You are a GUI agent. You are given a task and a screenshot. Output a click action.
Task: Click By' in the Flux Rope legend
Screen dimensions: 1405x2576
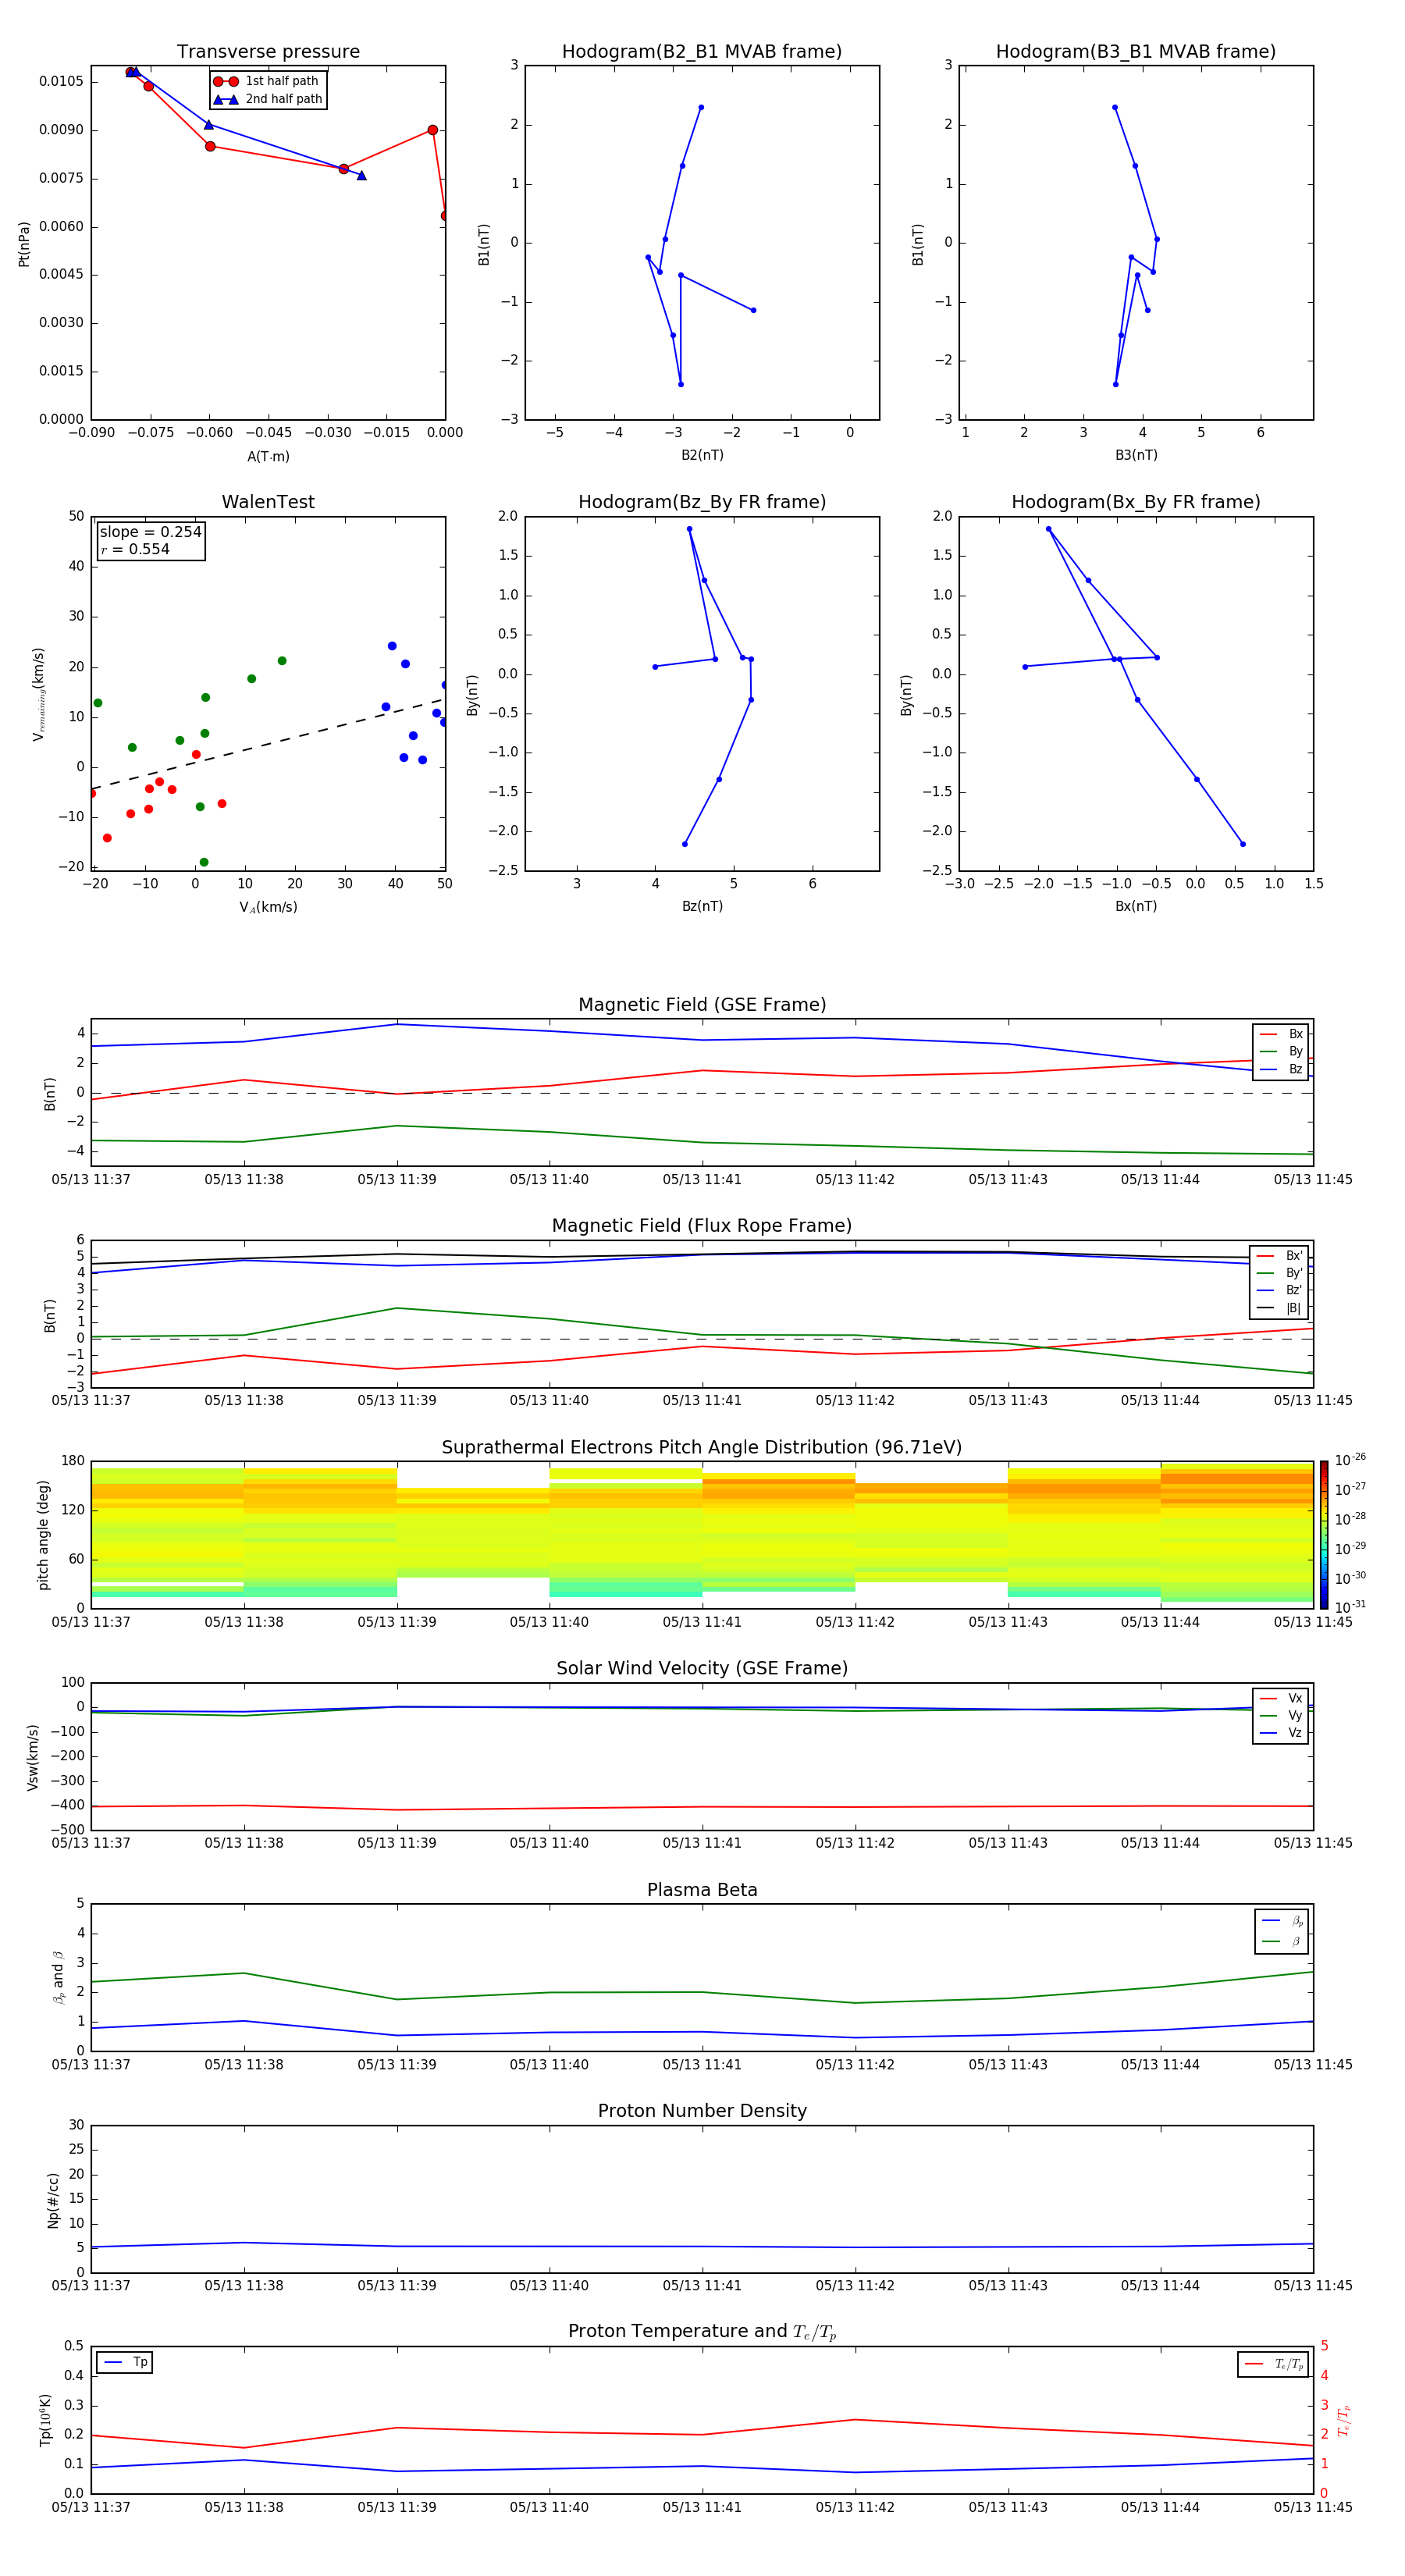pos(1294,1274)
